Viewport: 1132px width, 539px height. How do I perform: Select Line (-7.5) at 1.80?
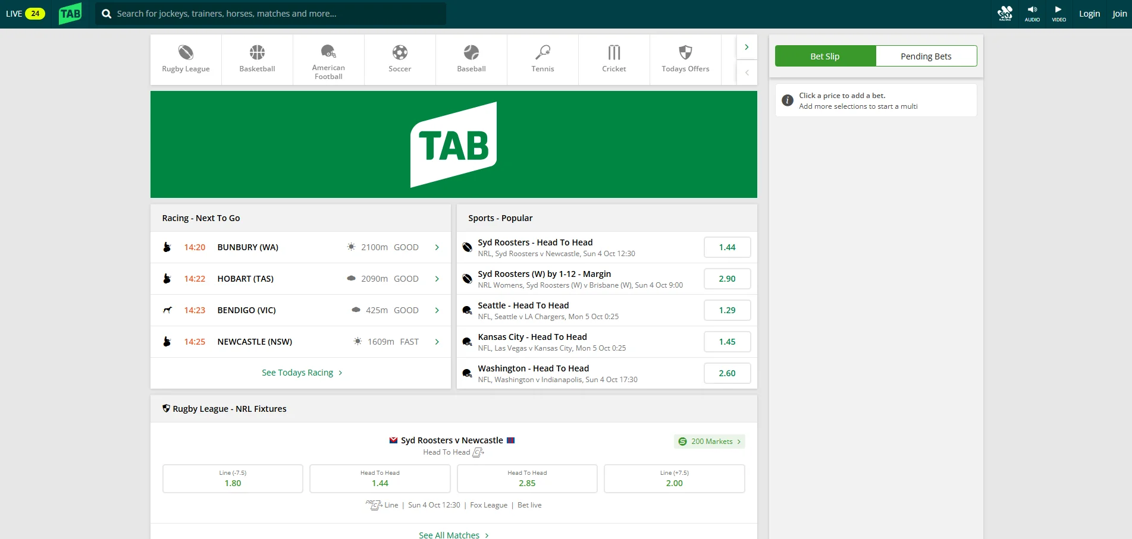point(233,478)
